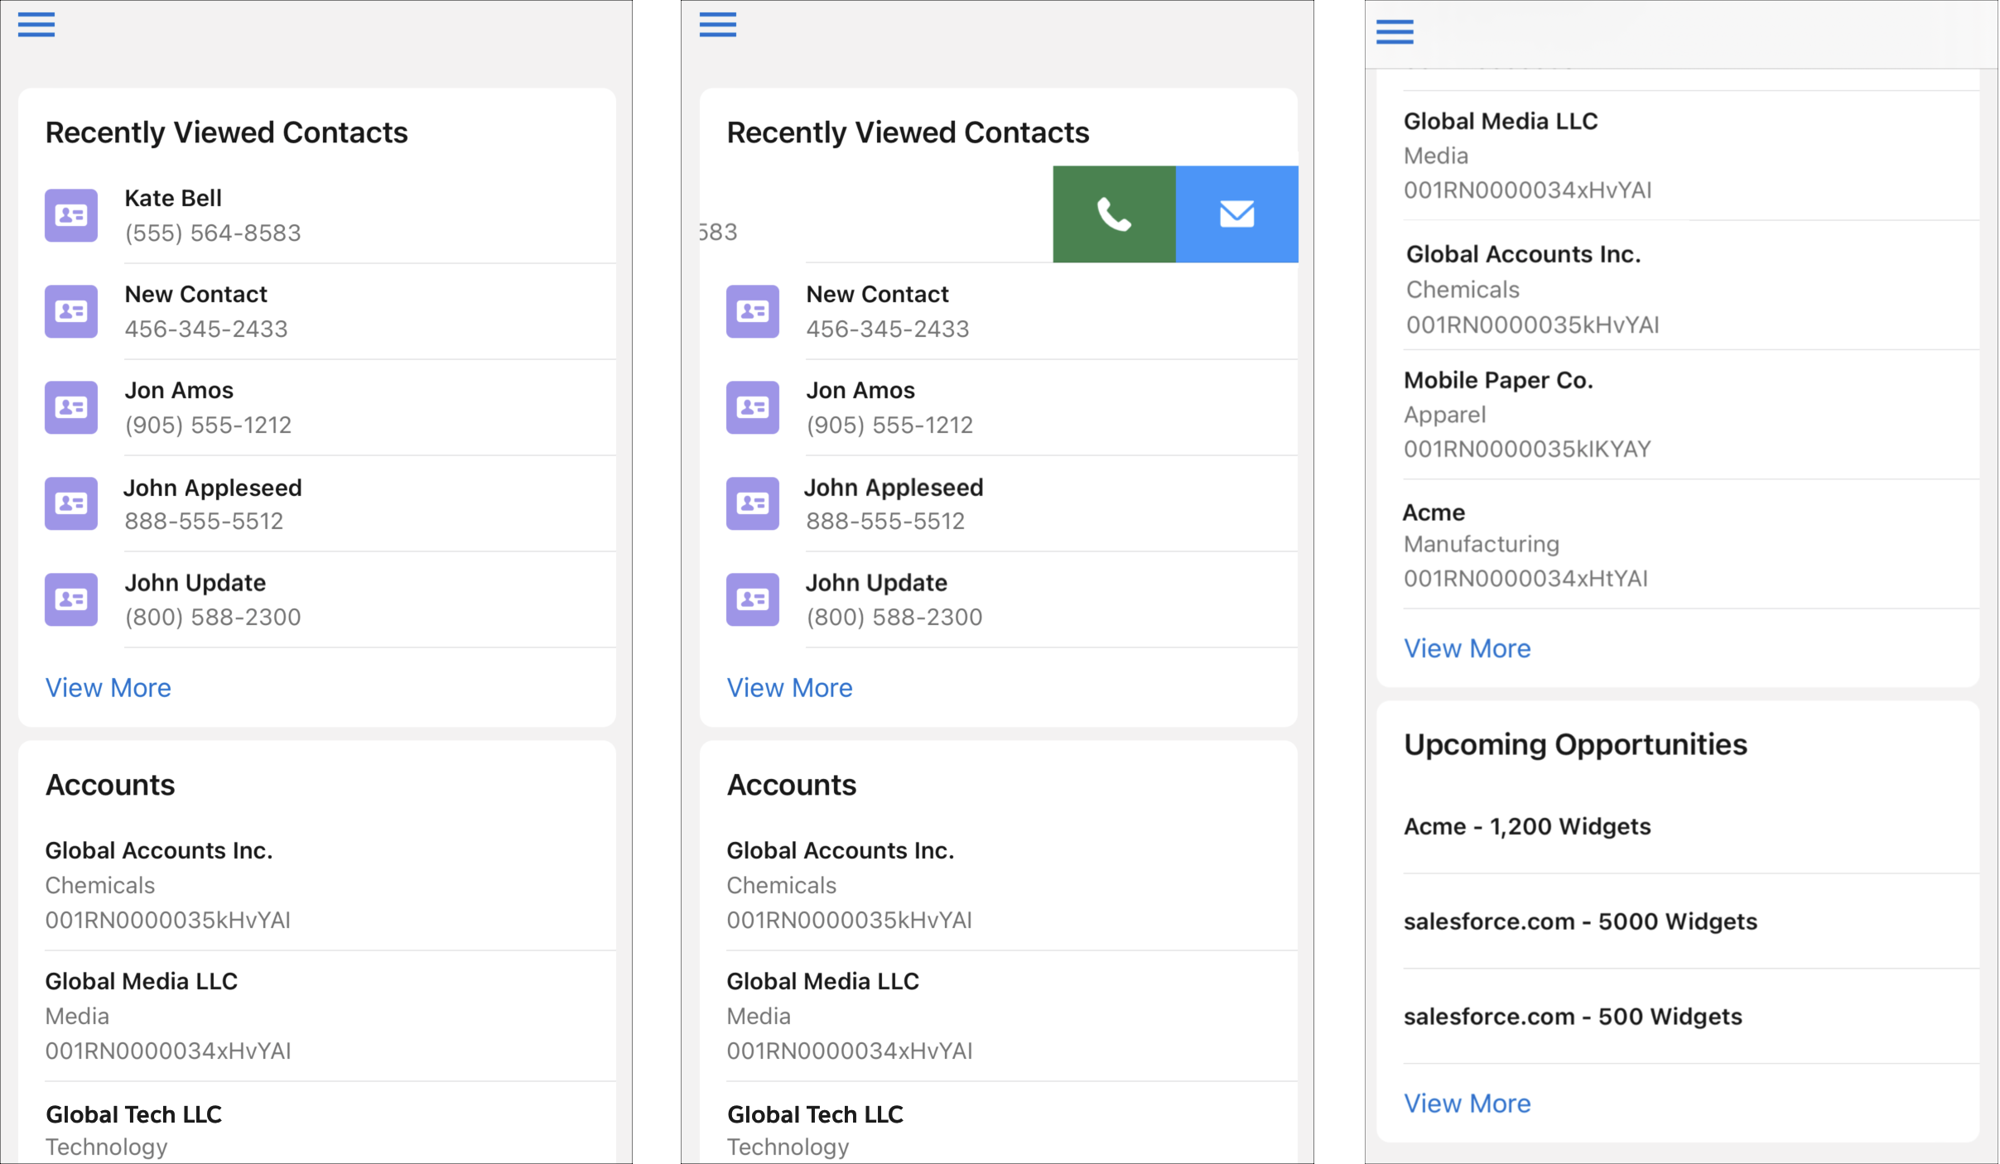Click John Appleseed's card icon on left screen
This screenshot has width=2000, height=1164.
tap(71, 503)
